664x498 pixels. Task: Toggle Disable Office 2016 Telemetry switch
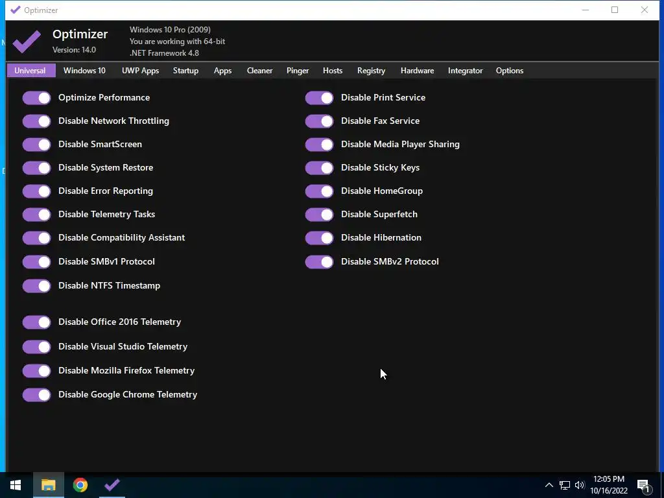click(36, 322)
